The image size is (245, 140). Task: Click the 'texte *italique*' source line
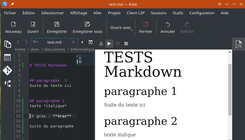click(48, 106)
